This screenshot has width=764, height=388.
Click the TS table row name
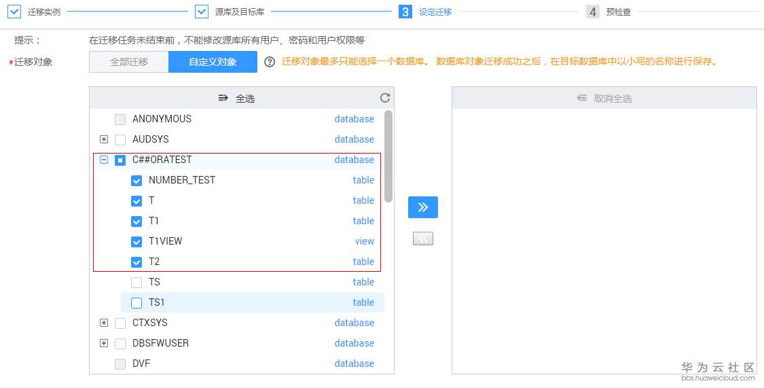tap(154, 282)
